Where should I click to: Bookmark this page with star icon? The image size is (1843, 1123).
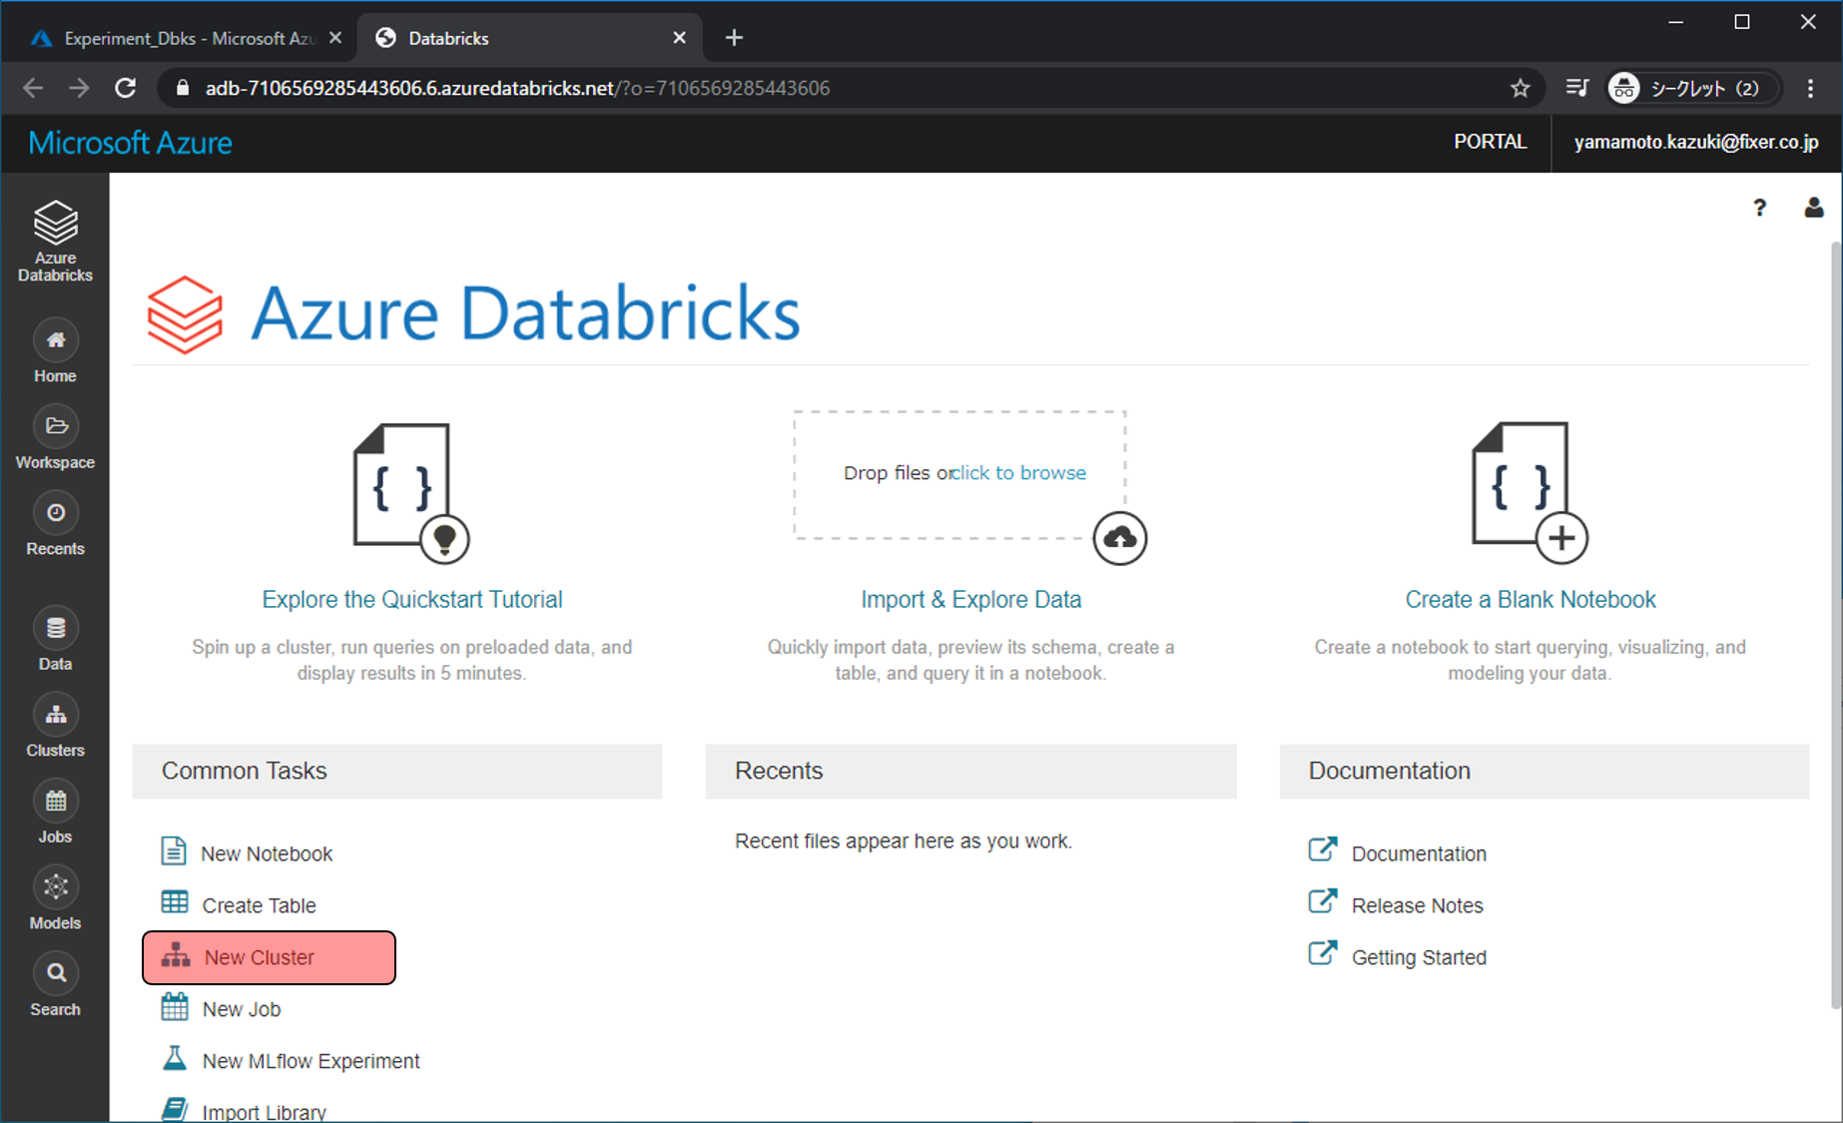(x=1520, y=89)
